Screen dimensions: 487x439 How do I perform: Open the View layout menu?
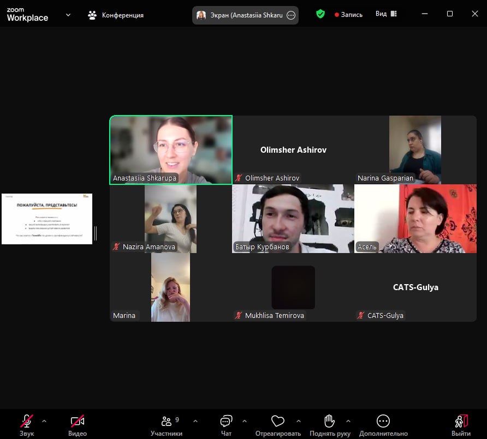(x=387, y=14)
